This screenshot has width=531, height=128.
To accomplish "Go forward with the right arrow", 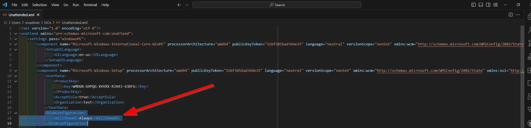I will point(187,5).
